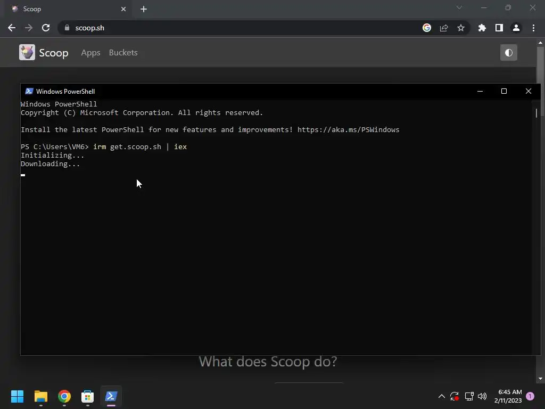Screen dimensions: 545x409
Task: Open the volume control in the tray
Action: [482, 396]
